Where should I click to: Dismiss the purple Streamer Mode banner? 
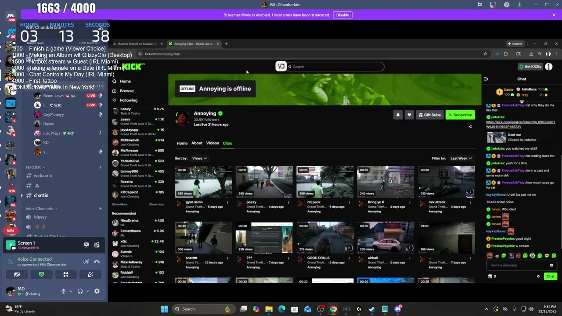[x=554, y=15]
